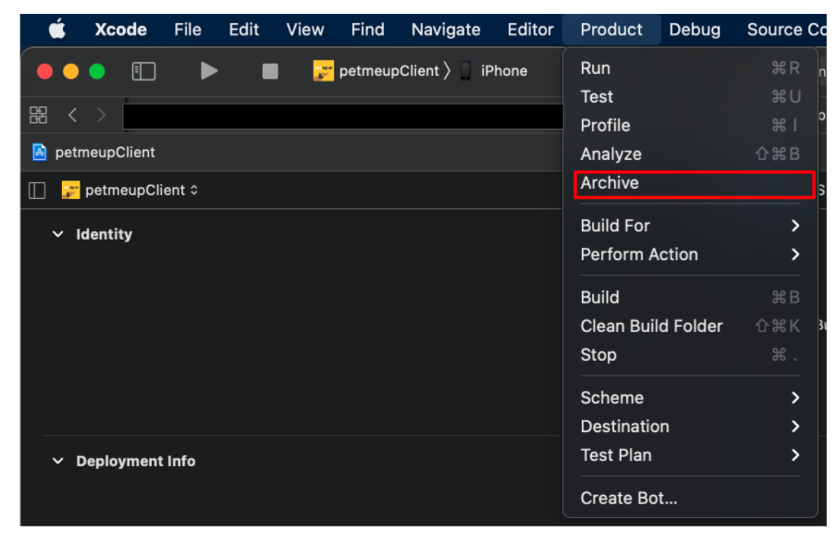838x544 pixels.
Task: Toggle the navigator sidebar in toolbar
Action: [143, 71]
